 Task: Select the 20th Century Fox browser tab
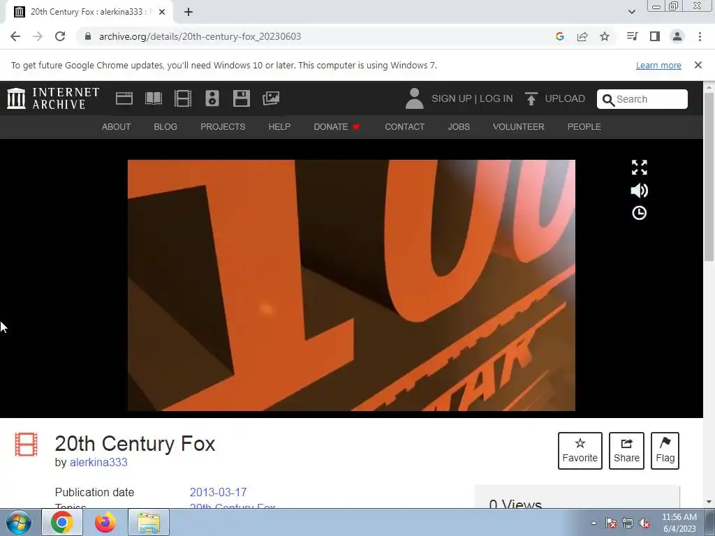(89, 12)
